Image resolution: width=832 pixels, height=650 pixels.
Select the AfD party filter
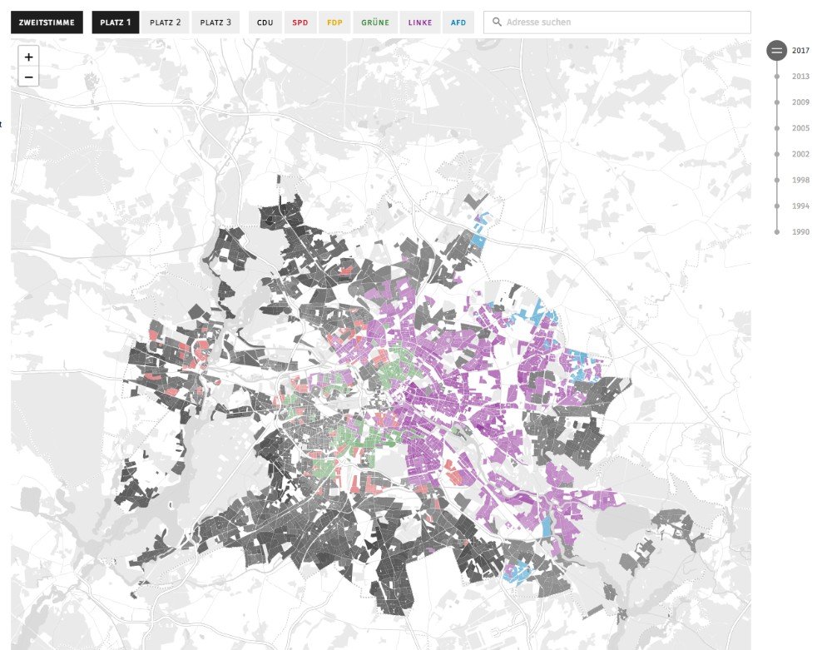(x=458, y=22)
